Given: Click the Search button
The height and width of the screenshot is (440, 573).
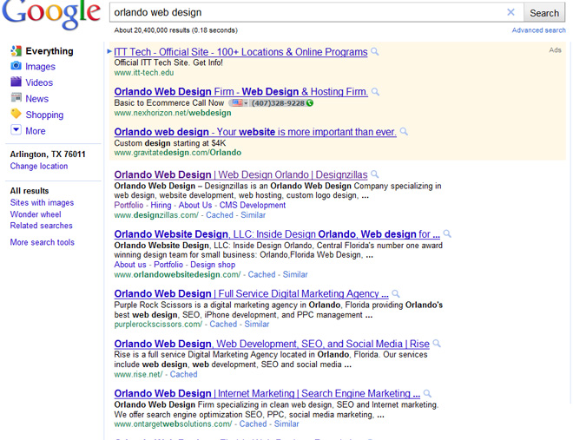Looking at the screenshot, I should (x=544, y=13).
